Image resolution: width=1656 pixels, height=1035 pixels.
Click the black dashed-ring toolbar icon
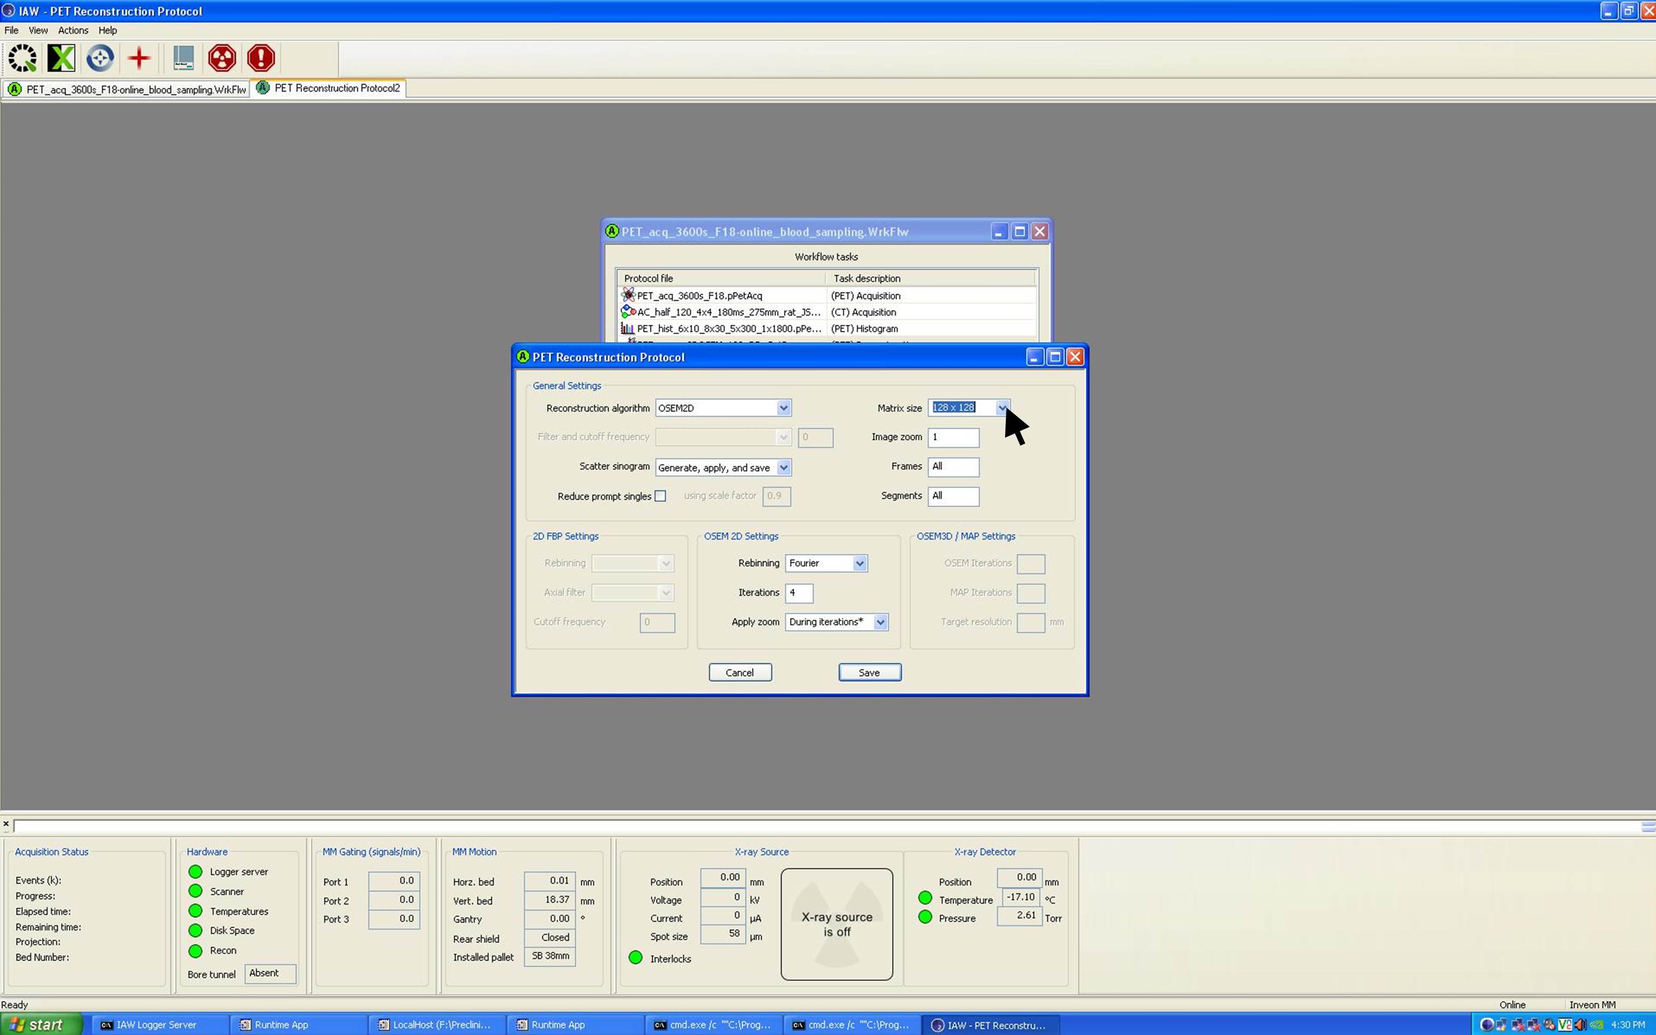click(x=23, y=58)
